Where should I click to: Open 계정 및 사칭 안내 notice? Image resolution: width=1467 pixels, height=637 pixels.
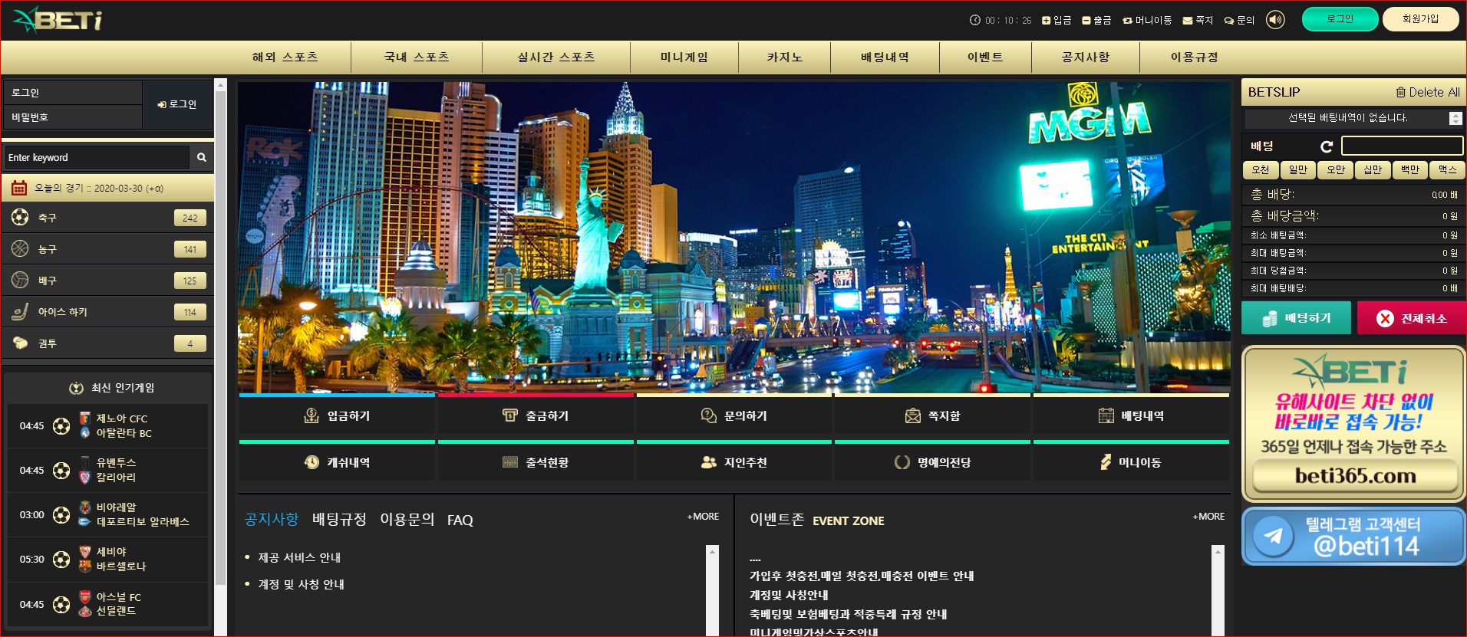[301, 584]
